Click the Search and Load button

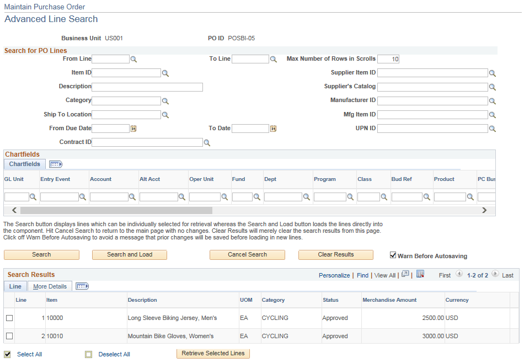[x=129, y=255]
